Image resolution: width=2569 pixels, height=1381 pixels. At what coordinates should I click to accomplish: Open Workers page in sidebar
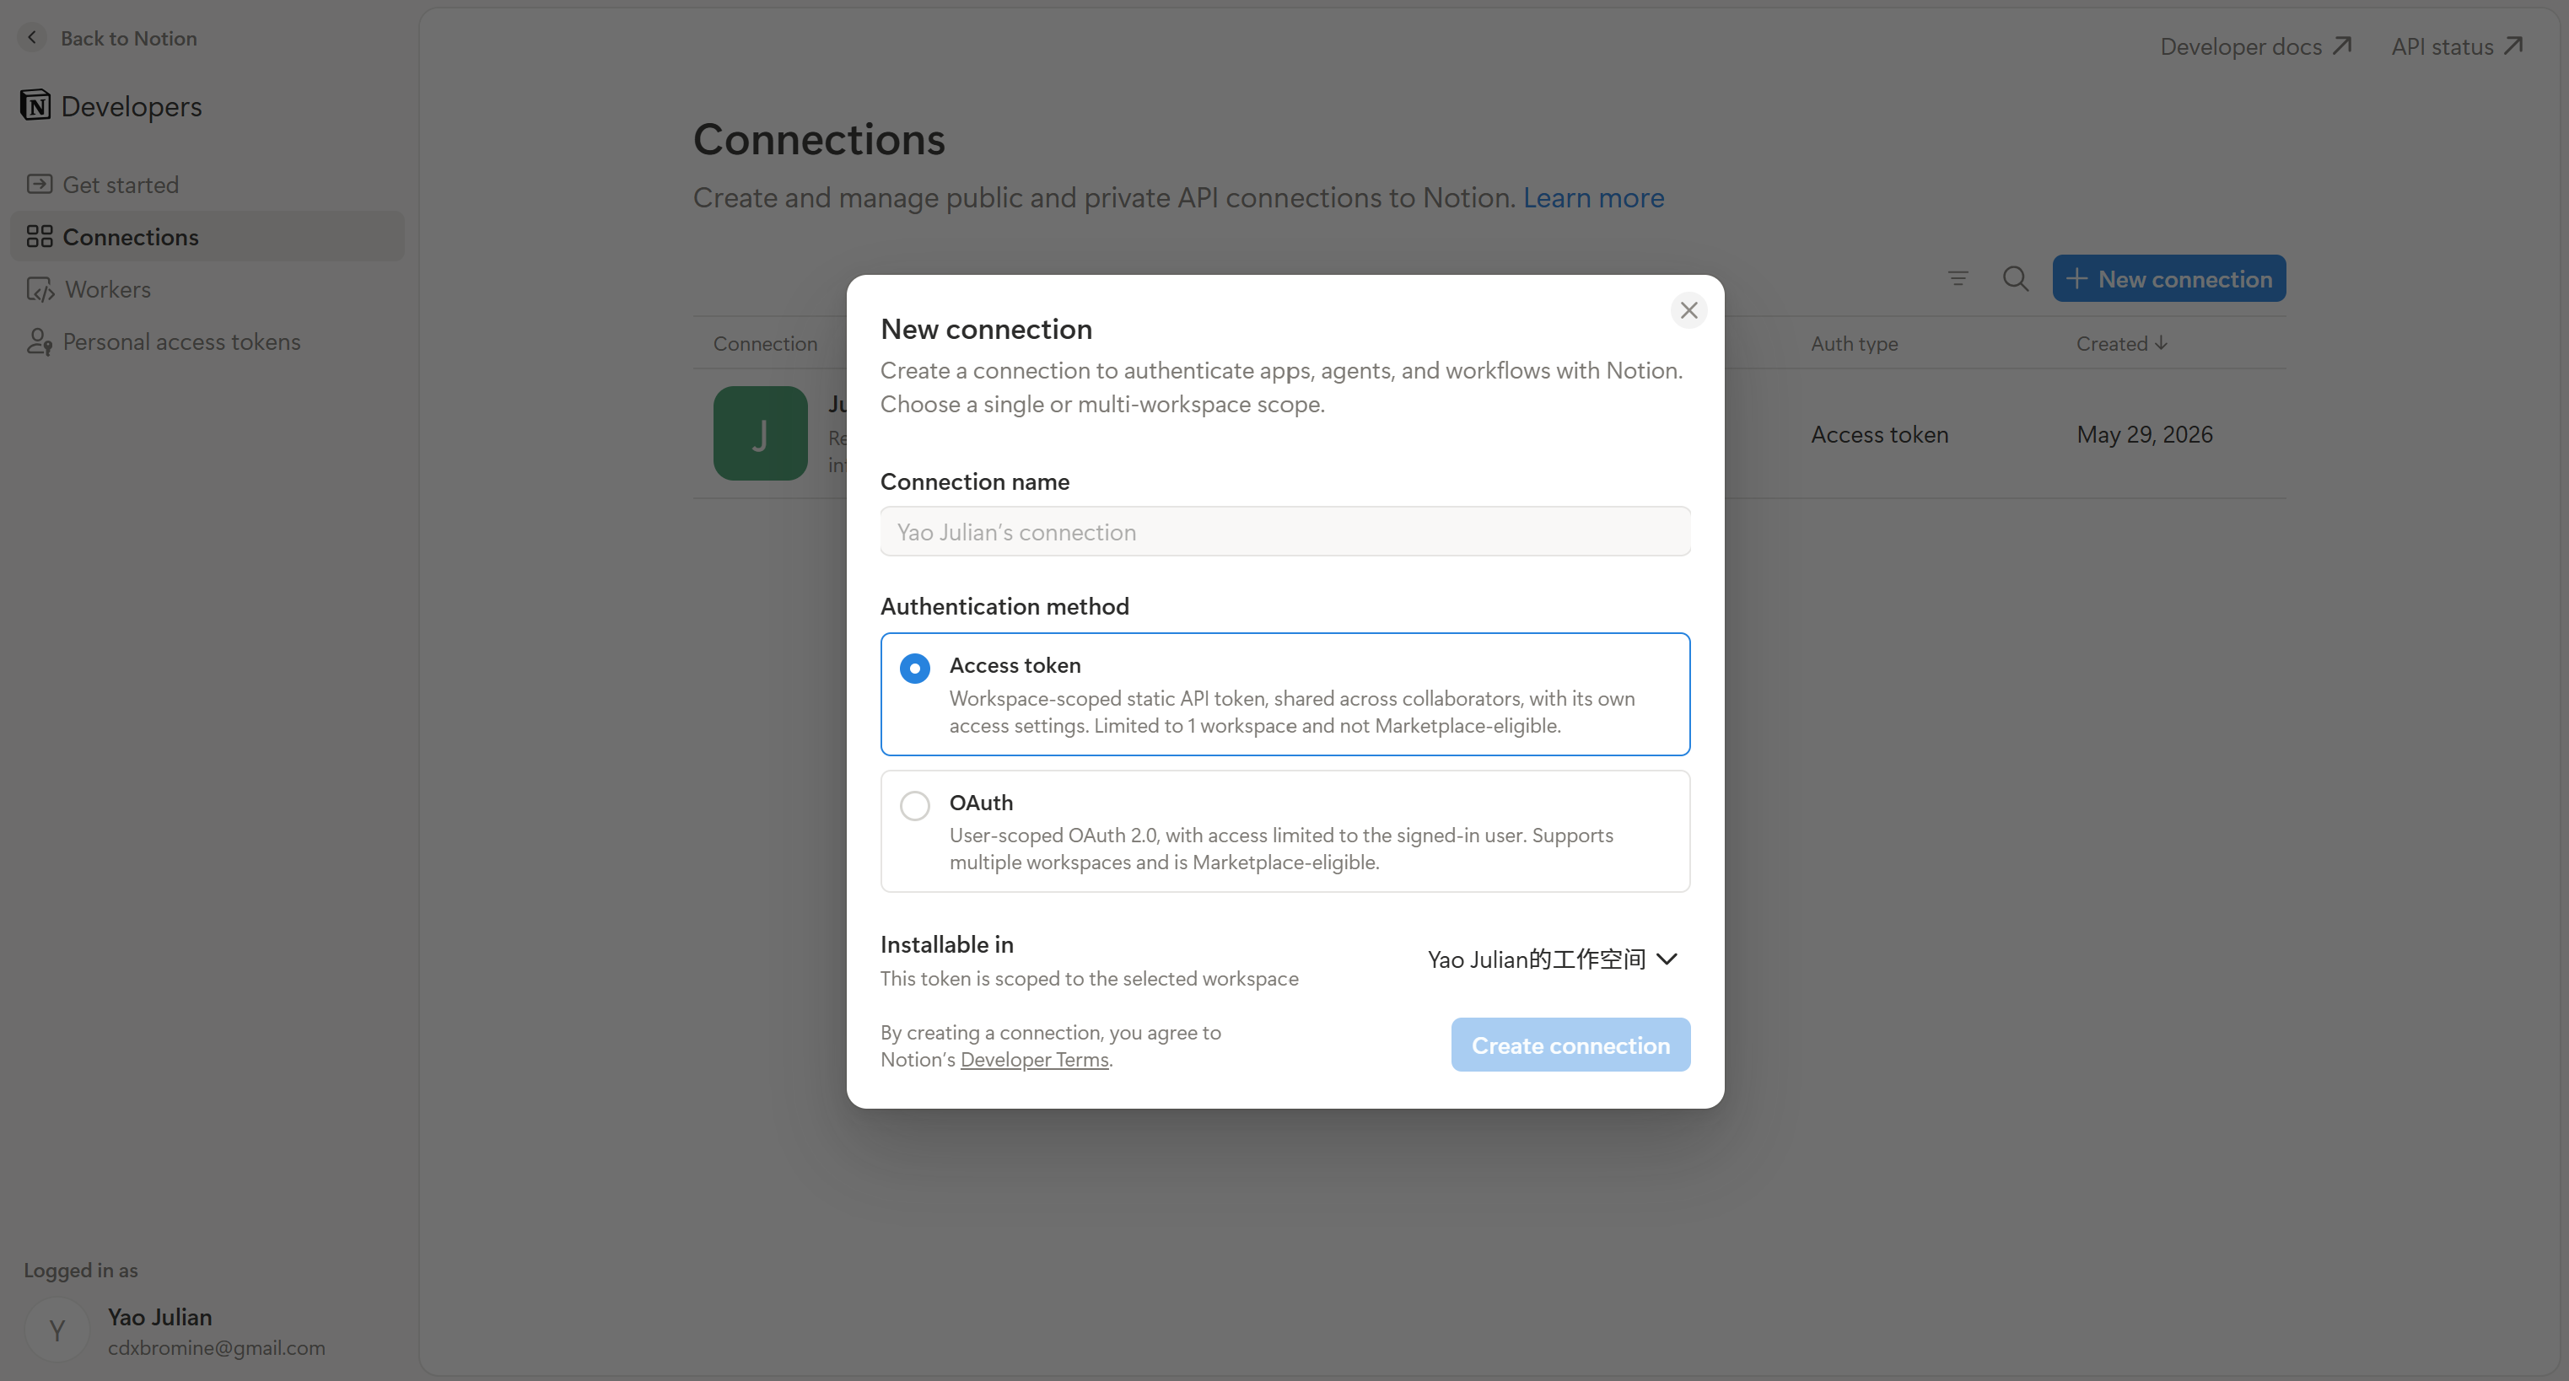(x=207, y=289)
